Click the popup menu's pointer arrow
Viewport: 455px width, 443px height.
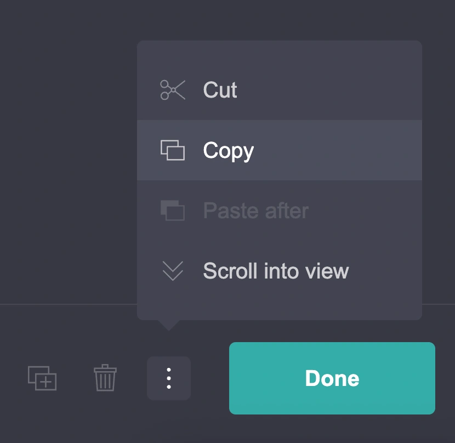(x=169, y=326)
